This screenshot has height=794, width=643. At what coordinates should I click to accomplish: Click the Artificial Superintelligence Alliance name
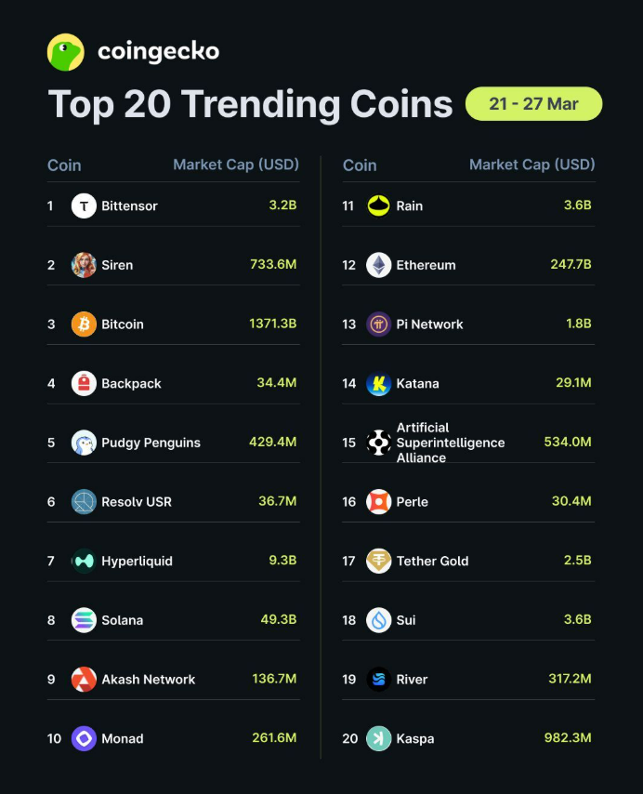pos(450,443)
